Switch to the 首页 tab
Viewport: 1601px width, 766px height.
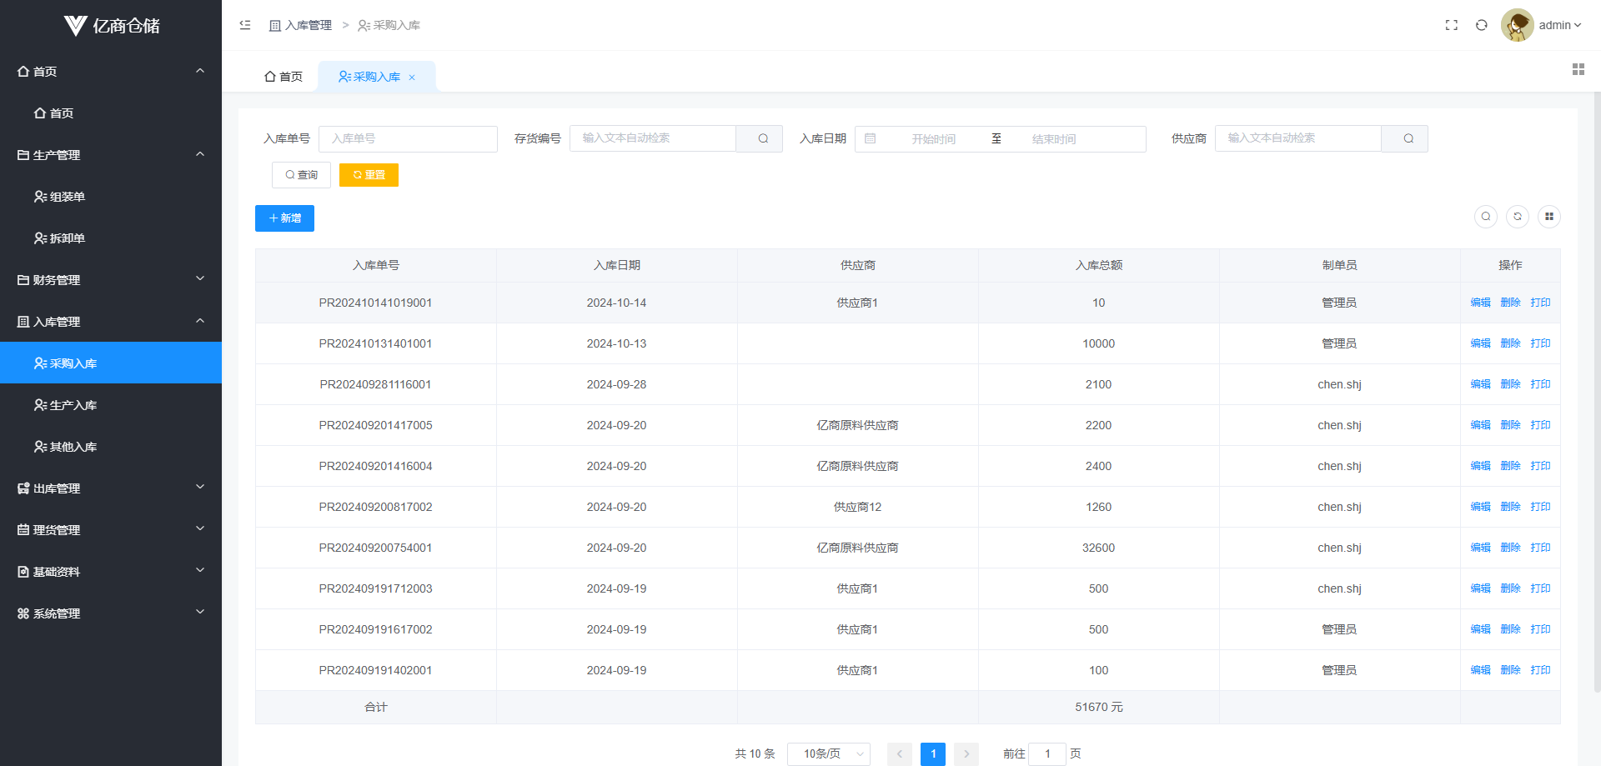click(x=284, y=77)
